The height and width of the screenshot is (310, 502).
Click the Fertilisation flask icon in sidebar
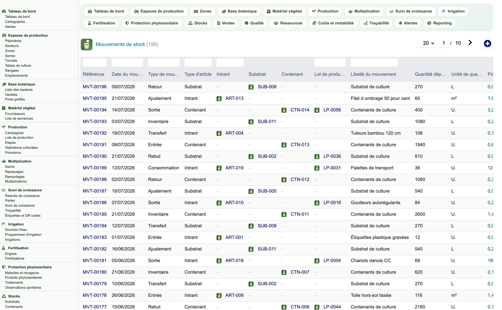pyautogui.click(x=4, y=248)
